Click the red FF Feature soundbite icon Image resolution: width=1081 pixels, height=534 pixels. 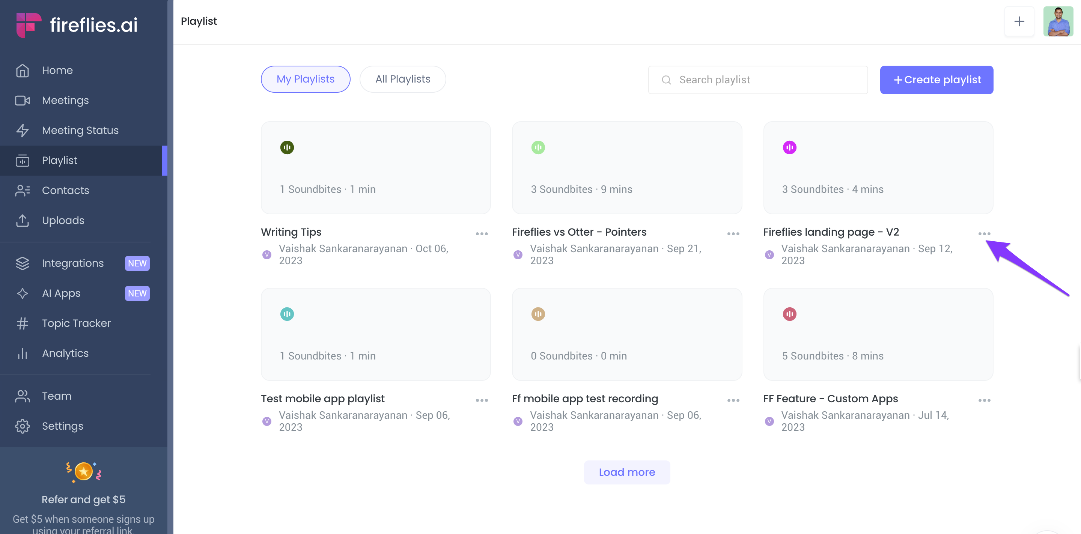(789, 314)
